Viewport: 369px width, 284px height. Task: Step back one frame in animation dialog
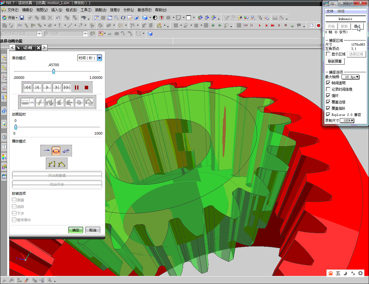37,87
